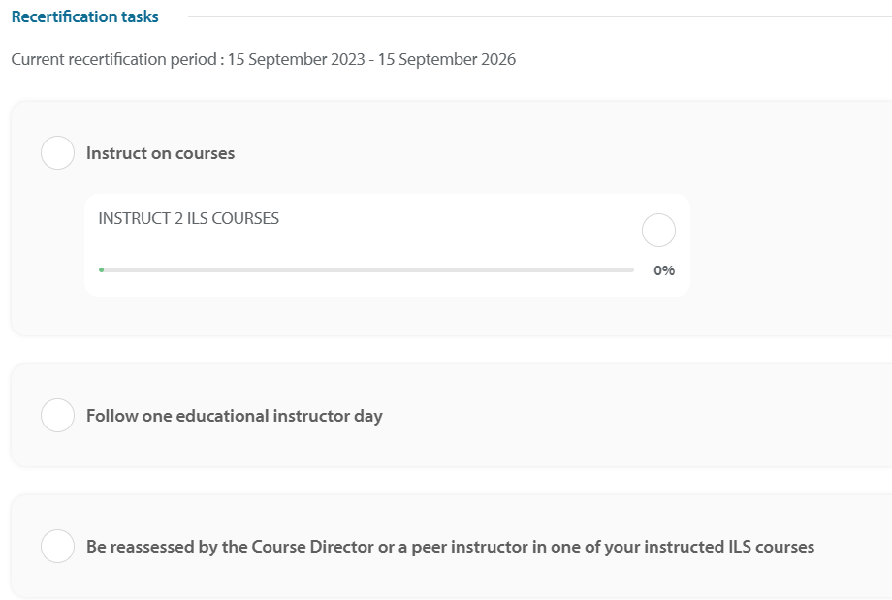Expand the Instruct on courses task title
Screen dimensions: 892x600
pos(160,153)
